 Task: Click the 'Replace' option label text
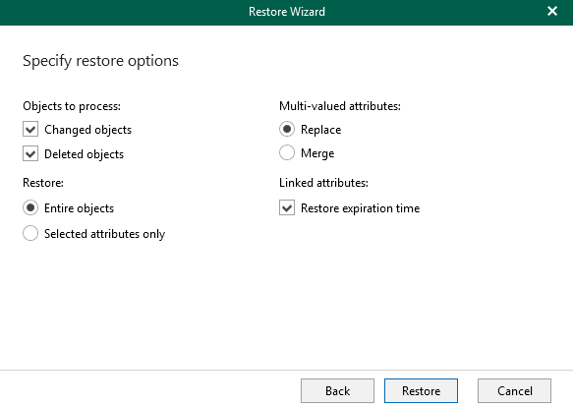pos(320,130)
